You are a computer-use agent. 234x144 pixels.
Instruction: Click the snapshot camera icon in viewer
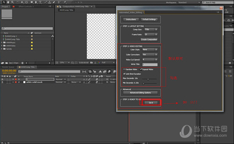coord(92,63)
